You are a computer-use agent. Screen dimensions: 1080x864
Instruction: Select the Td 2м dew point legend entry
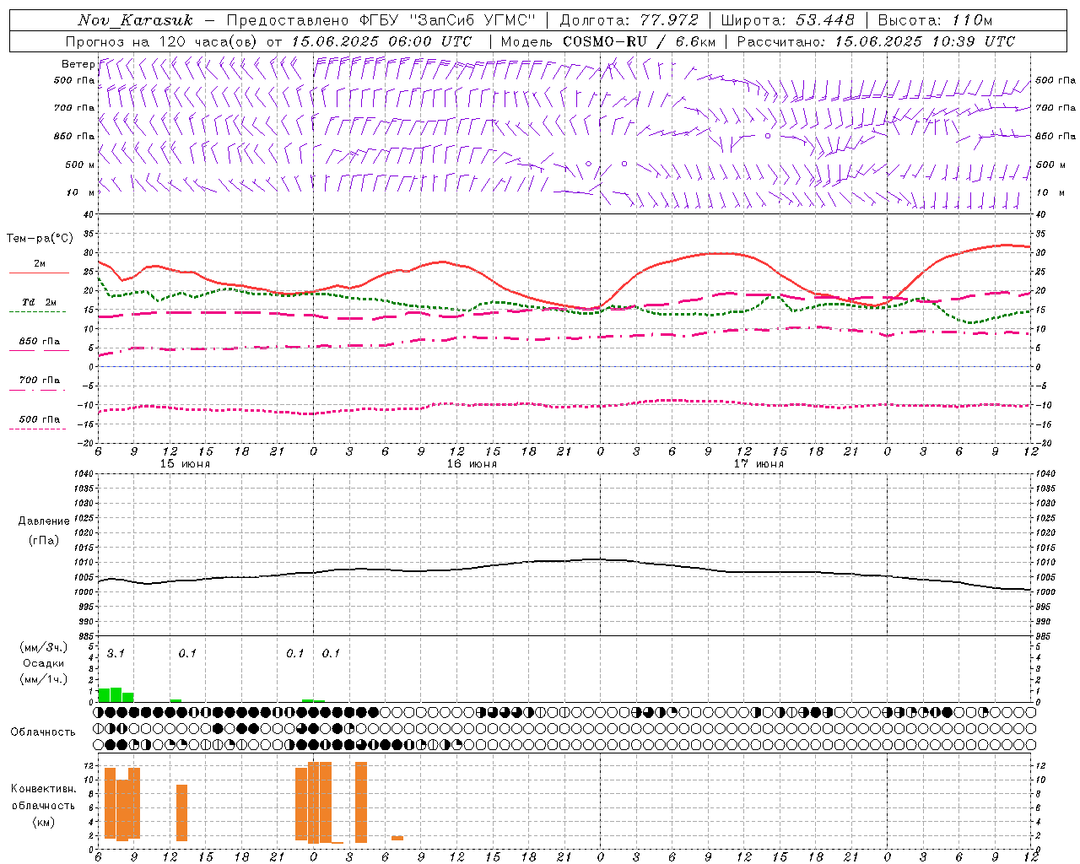[x=40, y=302]
